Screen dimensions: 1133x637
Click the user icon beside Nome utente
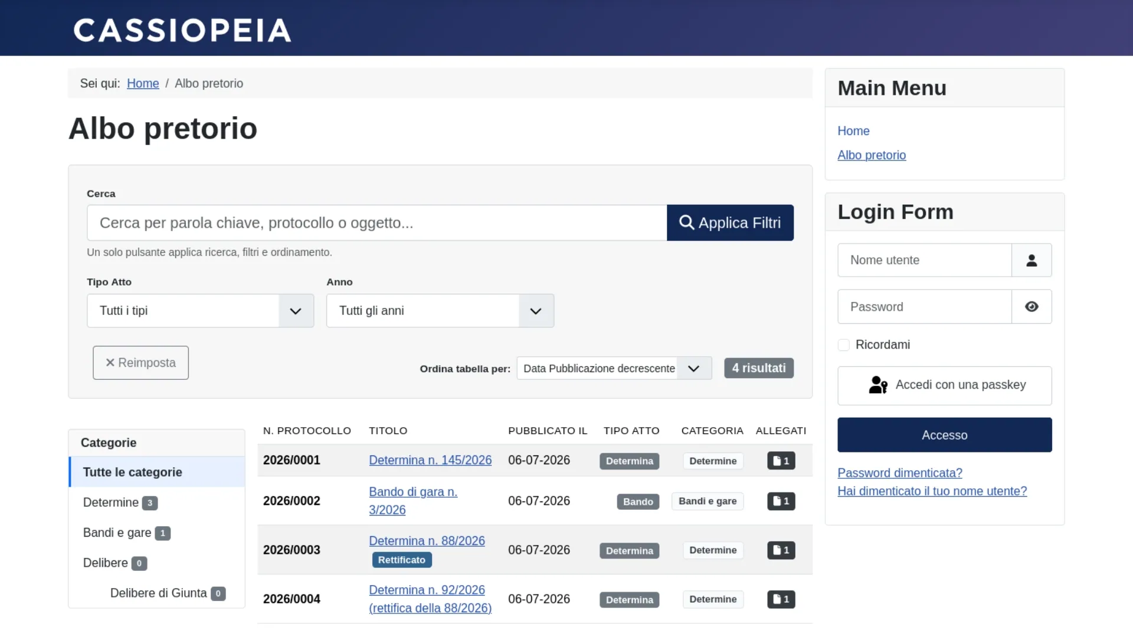click(x=1032, y=260)
